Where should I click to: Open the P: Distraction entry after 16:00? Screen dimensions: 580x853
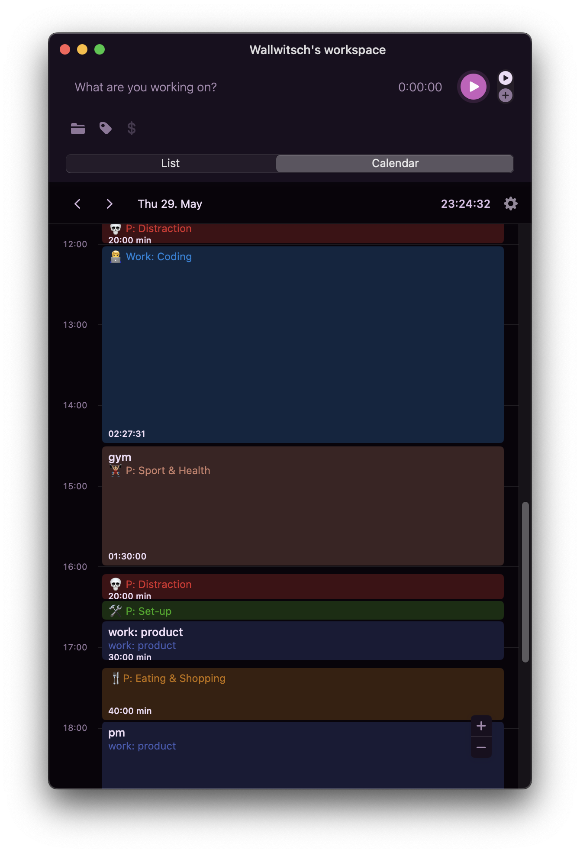[303, 587]
